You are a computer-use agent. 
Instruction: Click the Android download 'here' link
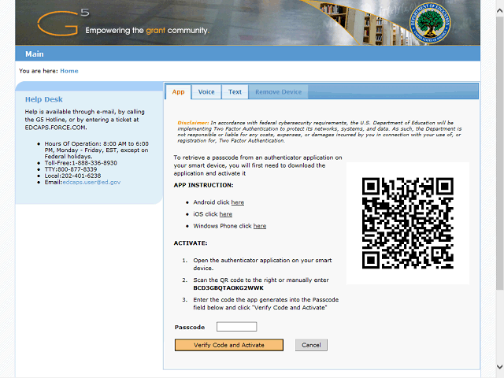tap(237, 202)
